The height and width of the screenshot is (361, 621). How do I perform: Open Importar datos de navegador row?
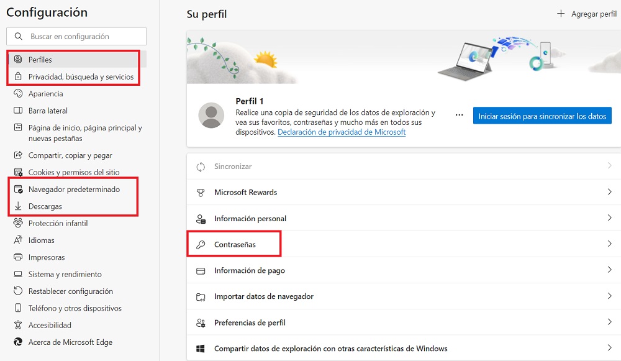[404, 296]
